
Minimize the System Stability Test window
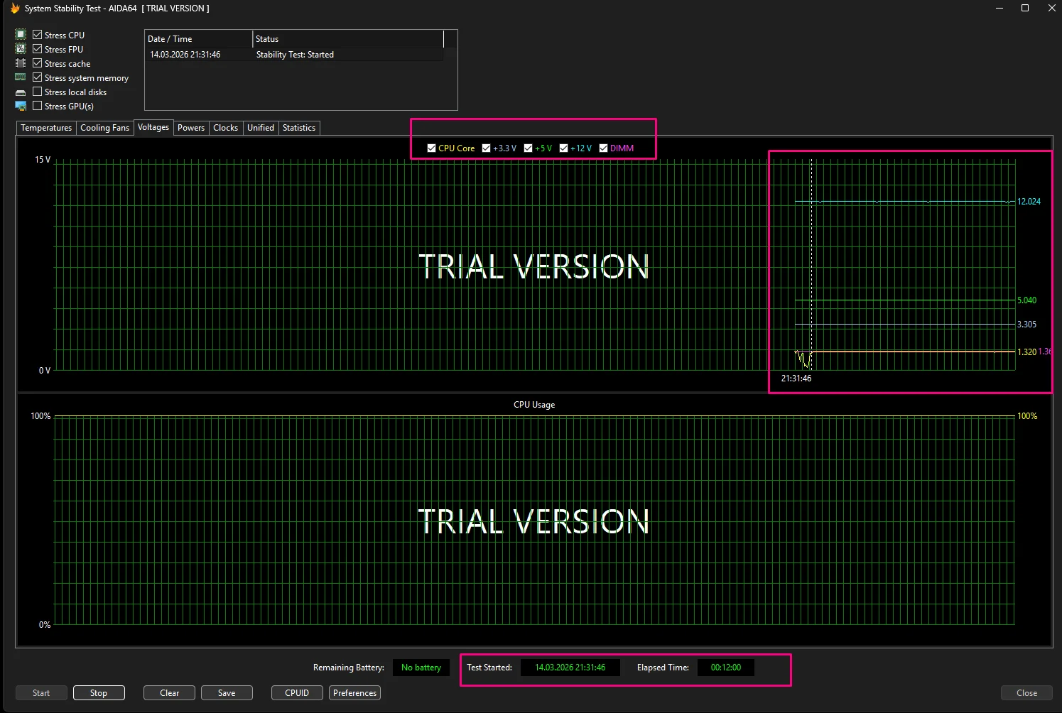pyautogui.click(x=999, y=9)
